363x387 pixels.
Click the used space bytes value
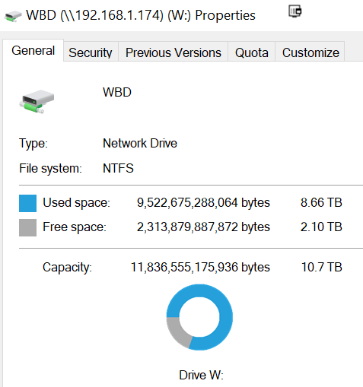click(x=203, y=203)
